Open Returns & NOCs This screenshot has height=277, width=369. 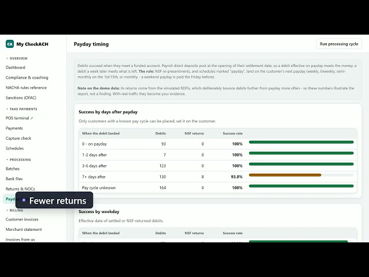pos(20,189)
